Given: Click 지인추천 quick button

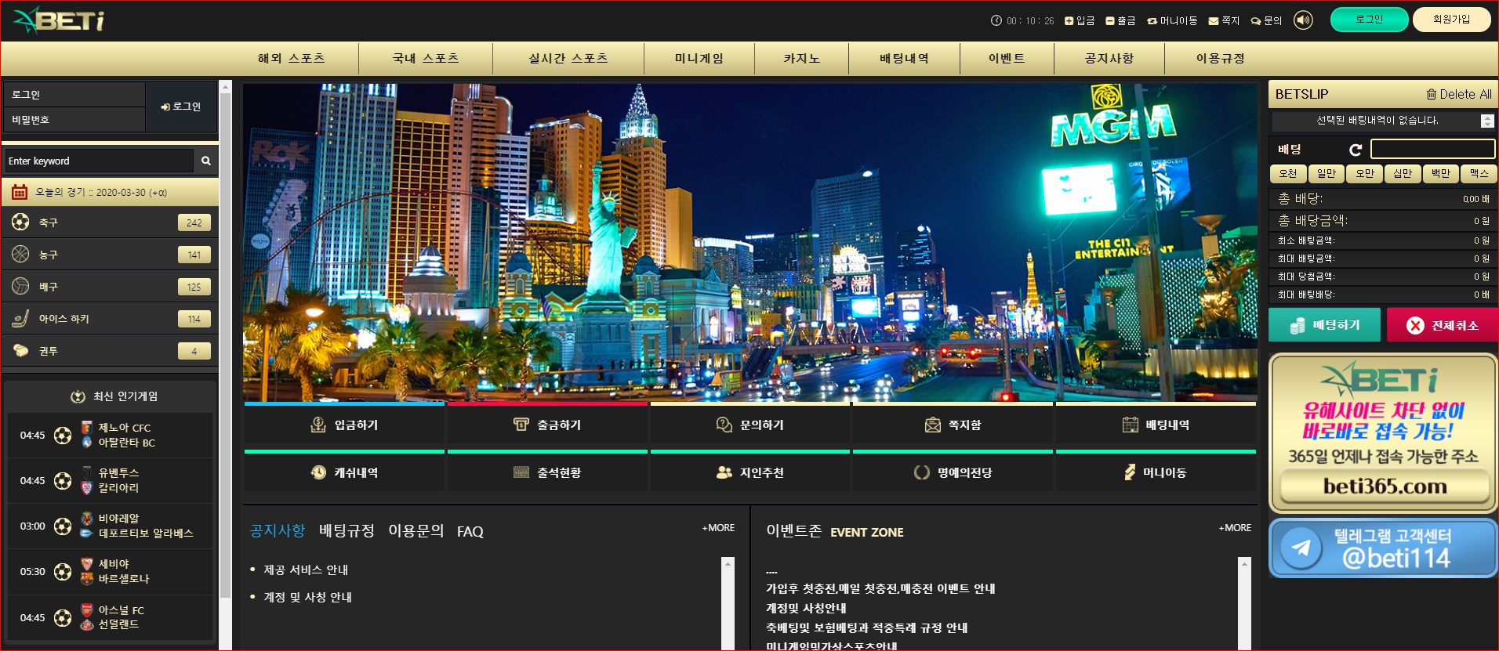Looking at the screenshot, I should click(x=750, y=472).
